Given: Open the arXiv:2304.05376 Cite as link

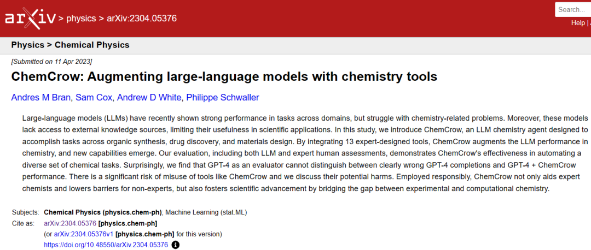Looking at the screenshot, I should point(70,223).
